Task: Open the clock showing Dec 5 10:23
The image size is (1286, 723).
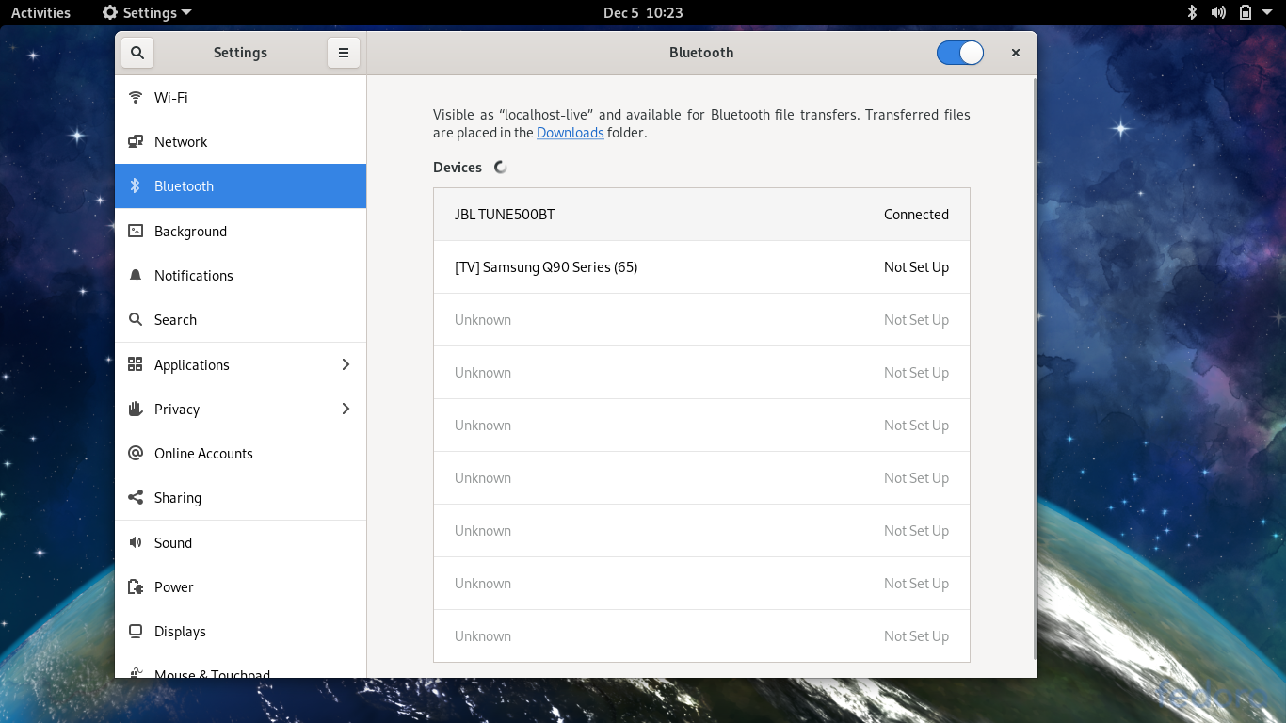Action: (643, 12)
